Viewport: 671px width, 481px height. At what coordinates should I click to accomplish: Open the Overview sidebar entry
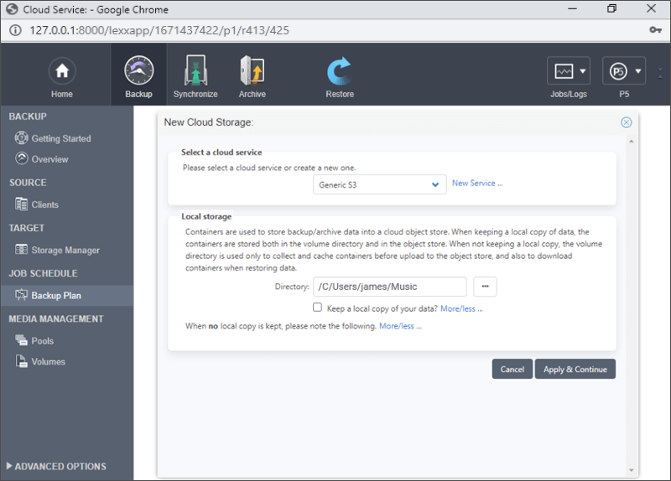[x=49, y=159]
